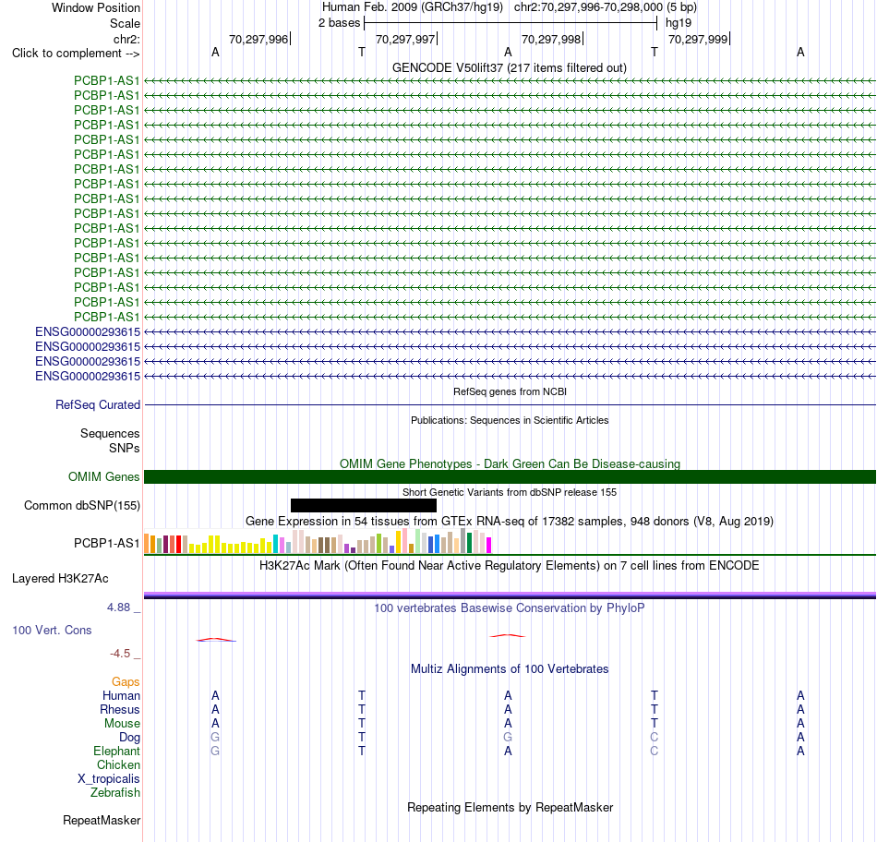Open 'Short Genetic Variants from dbSNP release 155'
877x842 pixels.
(x=510, y=492)
